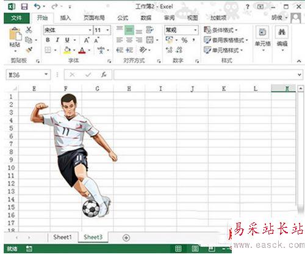
Task: Align cell text left
Action: (120, 40)
